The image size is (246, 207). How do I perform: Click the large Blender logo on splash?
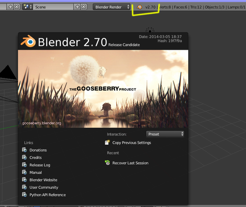click(x=28, y=41)
